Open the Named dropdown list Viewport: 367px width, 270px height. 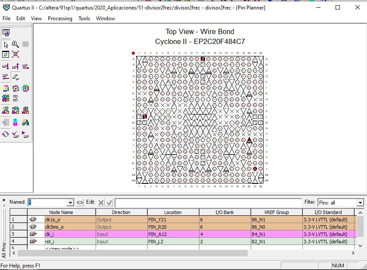pyautogui.click(x=71, y=202)
